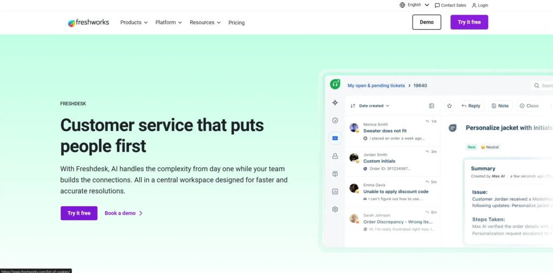The image size is (553, 273).
Task: Click ticket number 19640 in breadcrumb
Action: coord(420,85)
